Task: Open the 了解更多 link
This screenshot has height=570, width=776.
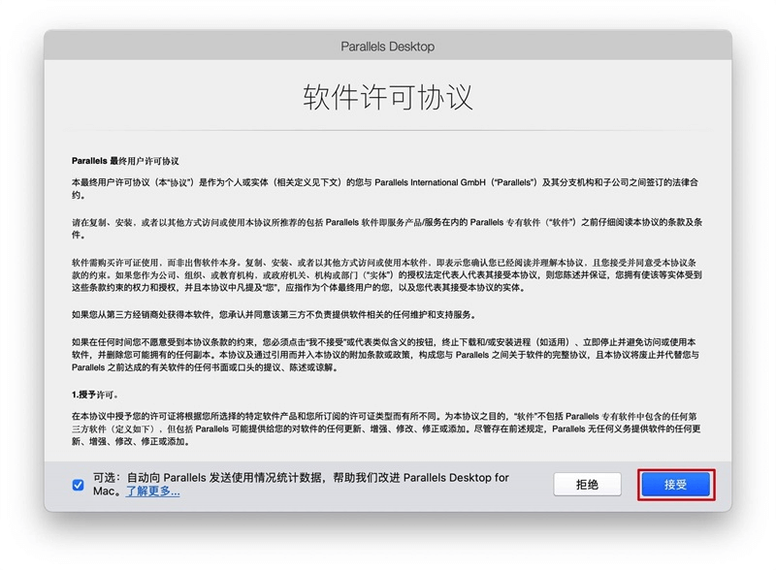Action: (151, 491)
